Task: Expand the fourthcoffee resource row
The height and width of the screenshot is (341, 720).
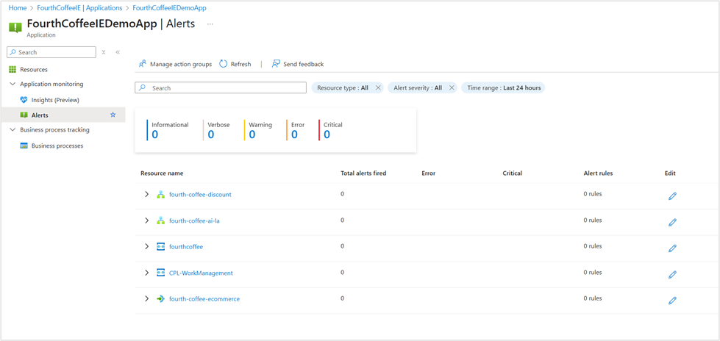Action: pos(146,247)
